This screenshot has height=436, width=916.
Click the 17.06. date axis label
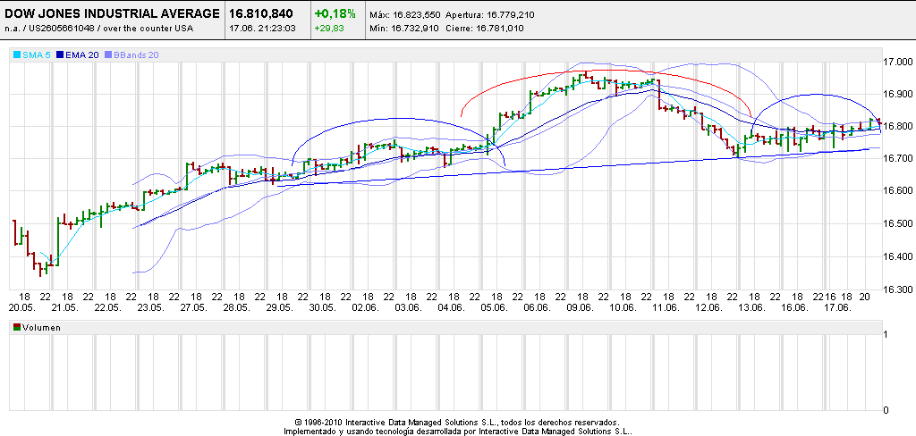837,307
